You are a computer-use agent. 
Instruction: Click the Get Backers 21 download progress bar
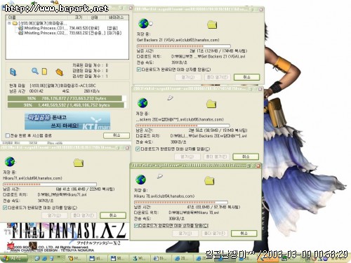tap(184, 46)
